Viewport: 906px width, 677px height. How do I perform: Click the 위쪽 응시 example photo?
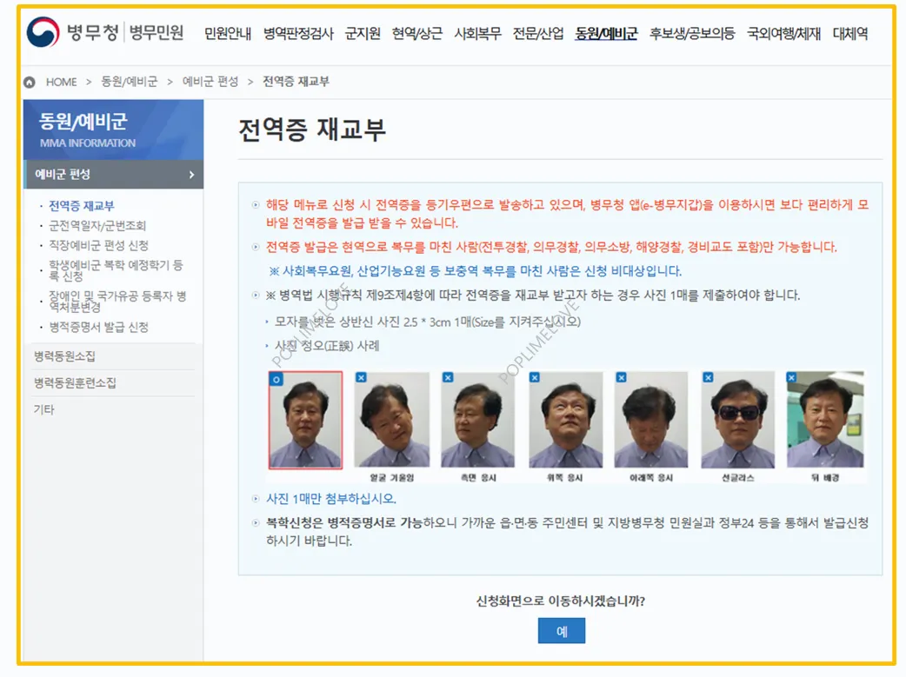pos(566,420)
